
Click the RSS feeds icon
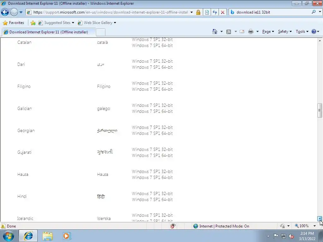coord(229,32)
